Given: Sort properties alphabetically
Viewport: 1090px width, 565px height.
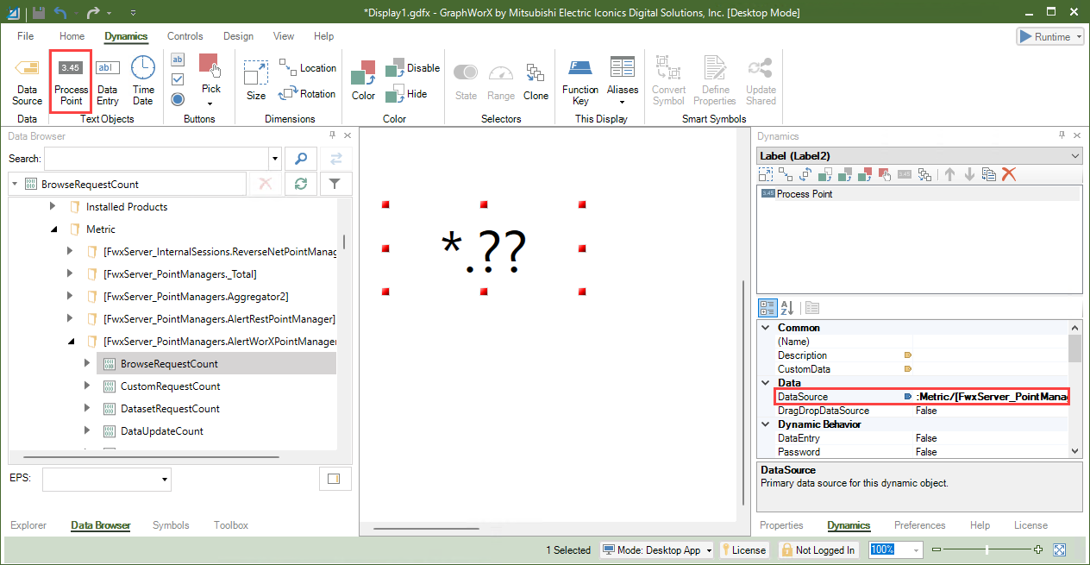Looking at the screenshot, I should pos(787,307).
